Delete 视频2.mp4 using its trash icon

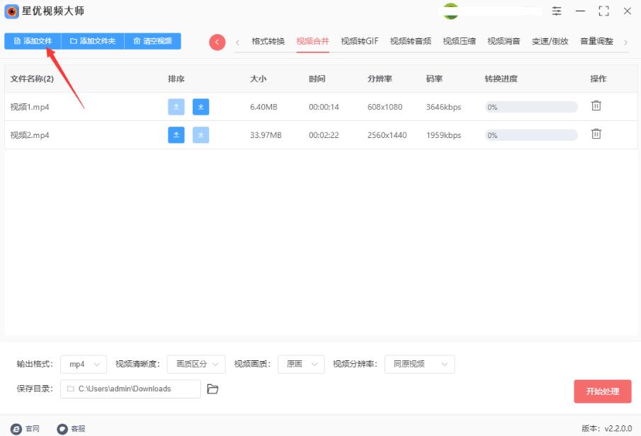(x=596, y=134)
